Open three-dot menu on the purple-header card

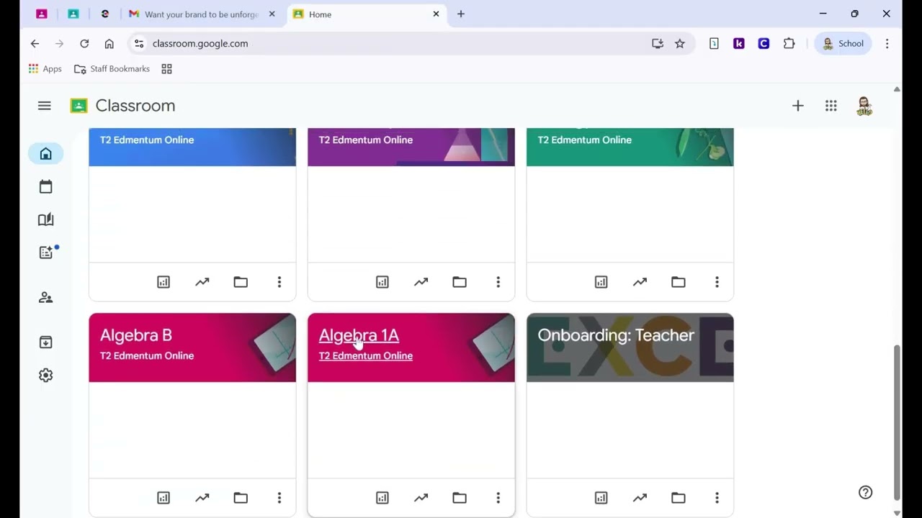point(498,282)
